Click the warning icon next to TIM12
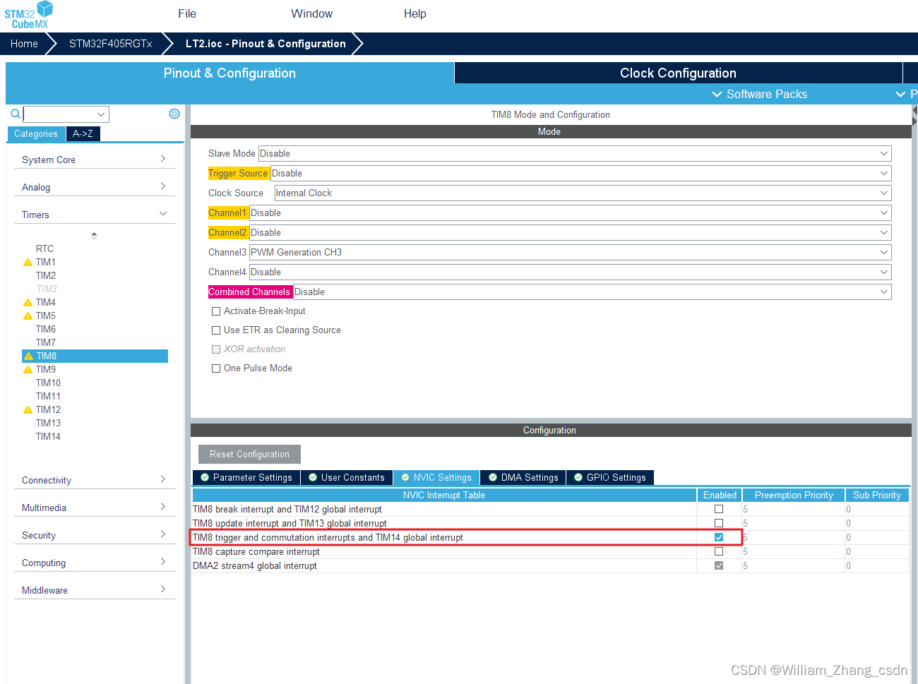 [x=28, y=410]
